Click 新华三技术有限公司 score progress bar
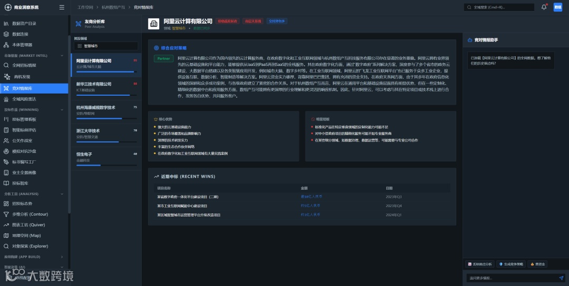569x286 pixels. coord(106,95)
